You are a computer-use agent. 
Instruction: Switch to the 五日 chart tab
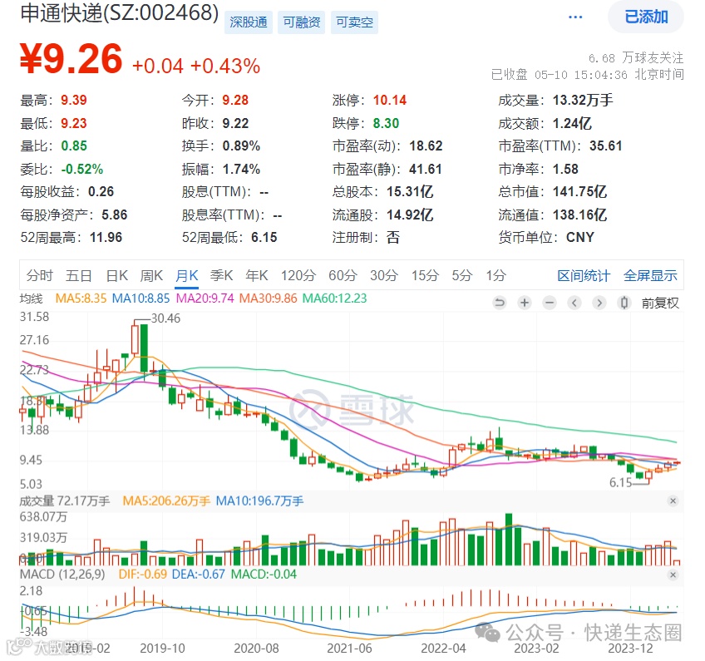[79, 275]
